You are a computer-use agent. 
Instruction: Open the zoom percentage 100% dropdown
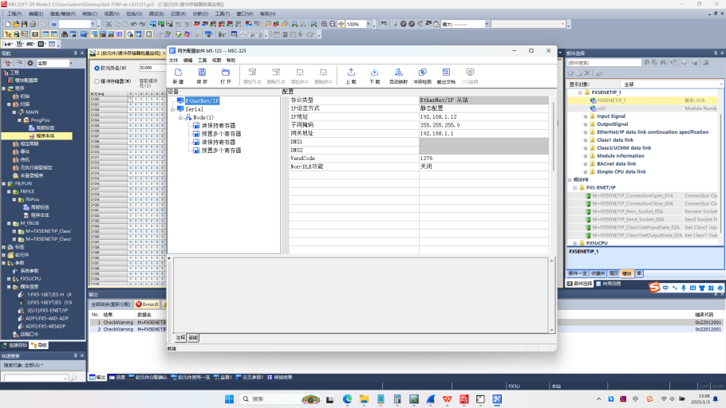(369, 24)
